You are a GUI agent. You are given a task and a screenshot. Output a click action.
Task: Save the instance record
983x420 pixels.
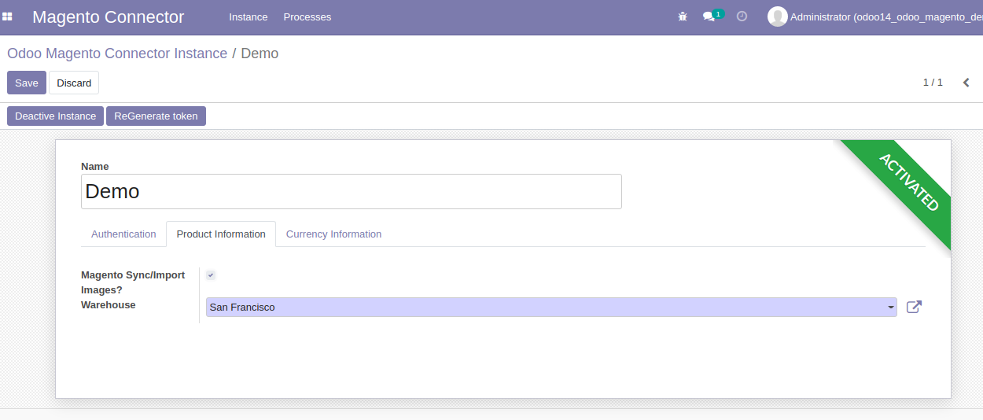point(27,83)
